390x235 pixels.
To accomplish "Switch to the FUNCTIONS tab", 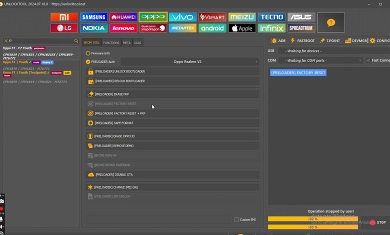I will [111, 43].
